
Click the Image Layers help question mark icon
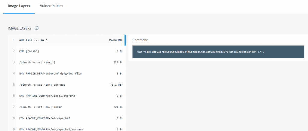click(36, 28)
